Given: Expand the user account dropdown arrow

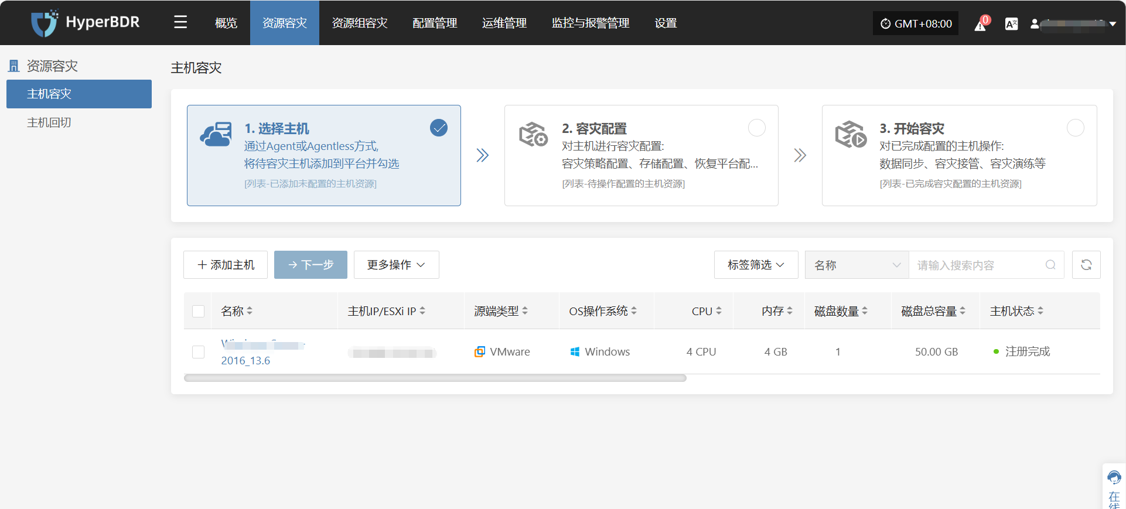Looking at the screenshot, I should (x=1113, y=24).
